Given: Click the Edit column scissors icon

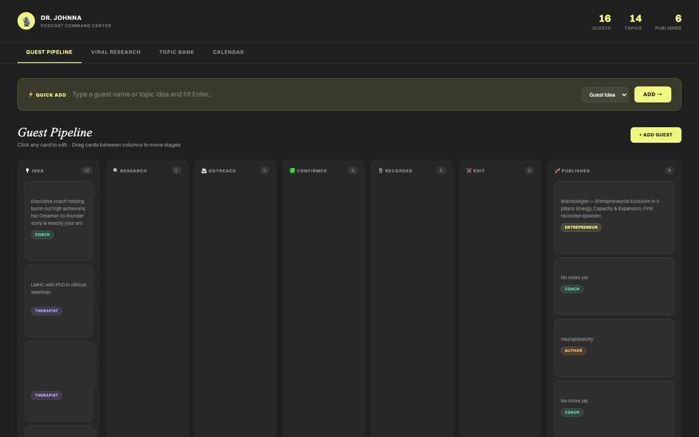Looking at the screenshot, I should click(469, 171).
